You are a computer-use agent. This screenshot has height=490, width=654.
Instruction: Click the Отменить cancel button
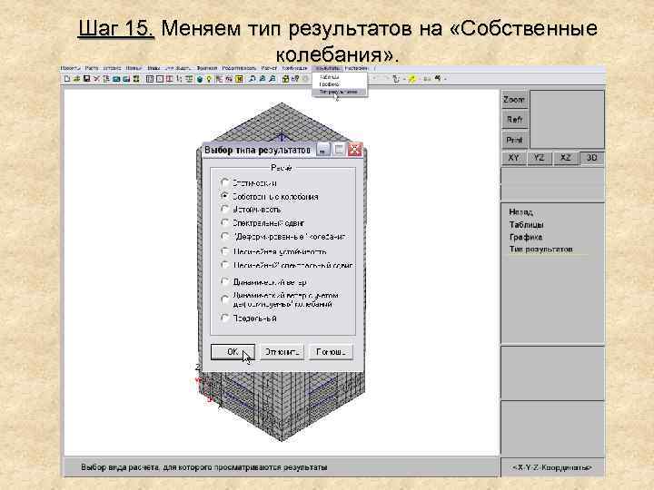point(282,352)
